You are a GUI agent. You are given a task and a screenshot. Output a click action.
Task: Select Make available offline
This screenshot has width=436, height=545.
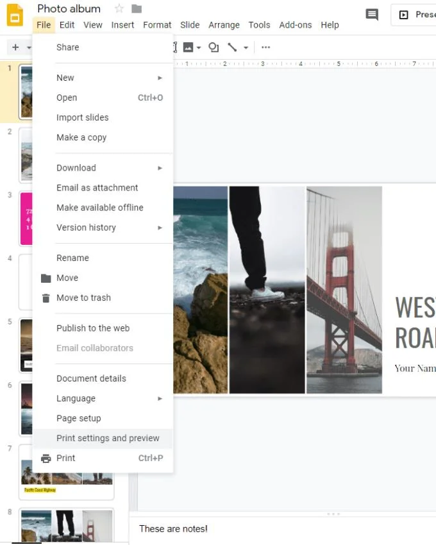point(103,208)
